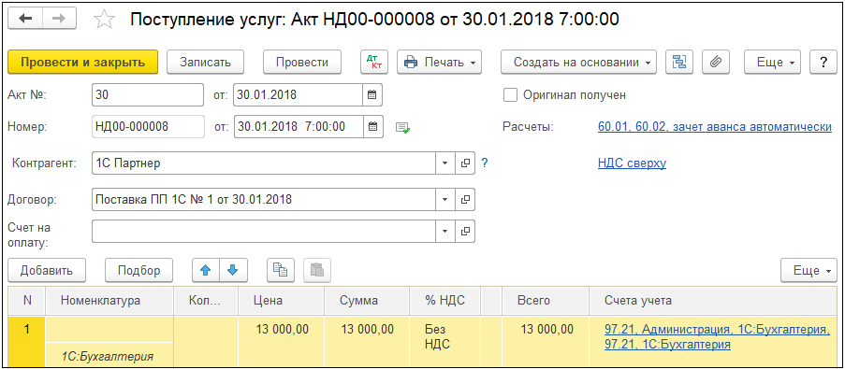
Task: Expand Договор dropdown list
Action: [x=445, y=200]
